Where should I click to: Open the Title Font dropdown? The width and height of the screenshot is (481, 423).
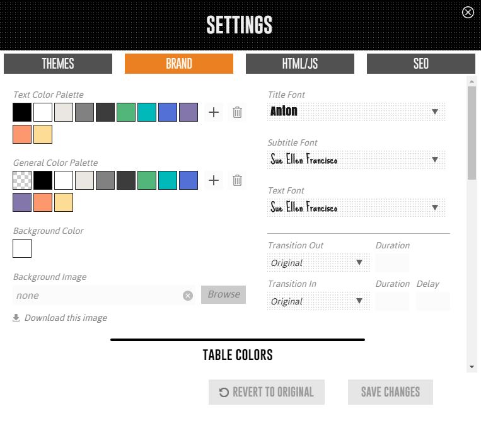tap(356, 112)
